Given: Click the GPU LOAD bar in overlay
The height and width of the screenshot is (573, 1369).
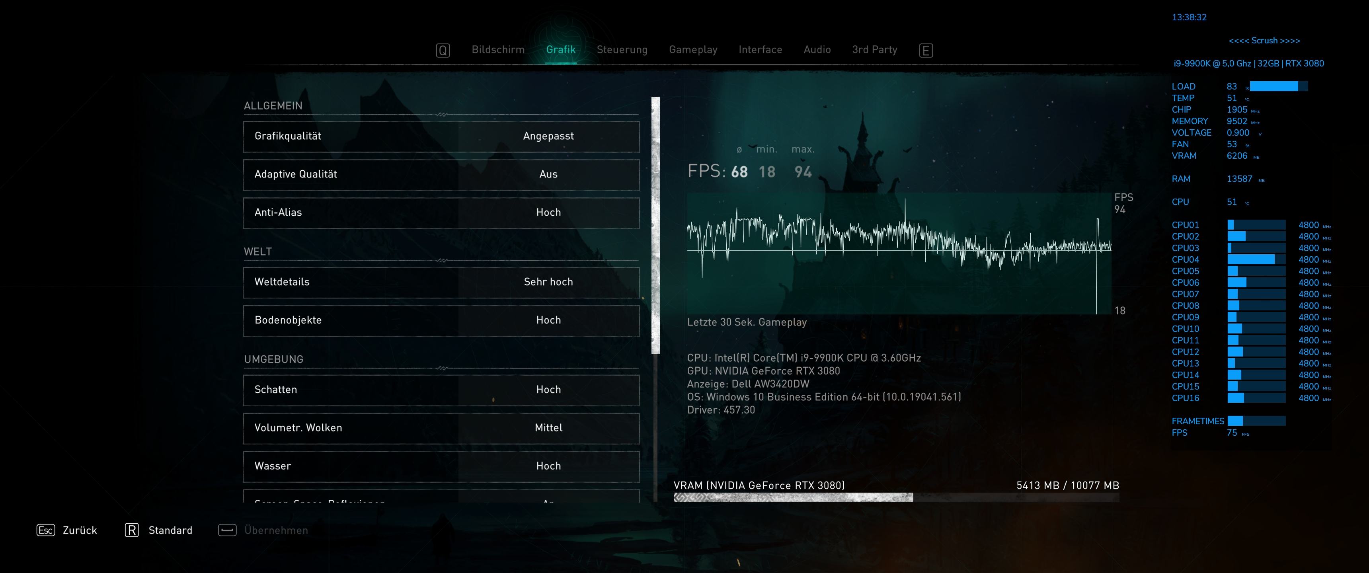Looking at the screenshot, I should pos(1279,86).
